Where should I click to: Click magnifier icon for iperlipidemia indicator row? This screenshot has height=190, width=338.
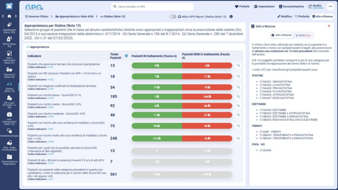tap(238, 66)
